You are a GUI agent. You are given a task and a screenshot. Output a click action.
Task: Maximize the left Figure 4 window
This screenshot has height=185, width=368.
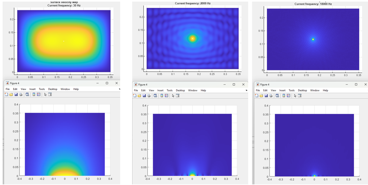[x=107, y=83]
